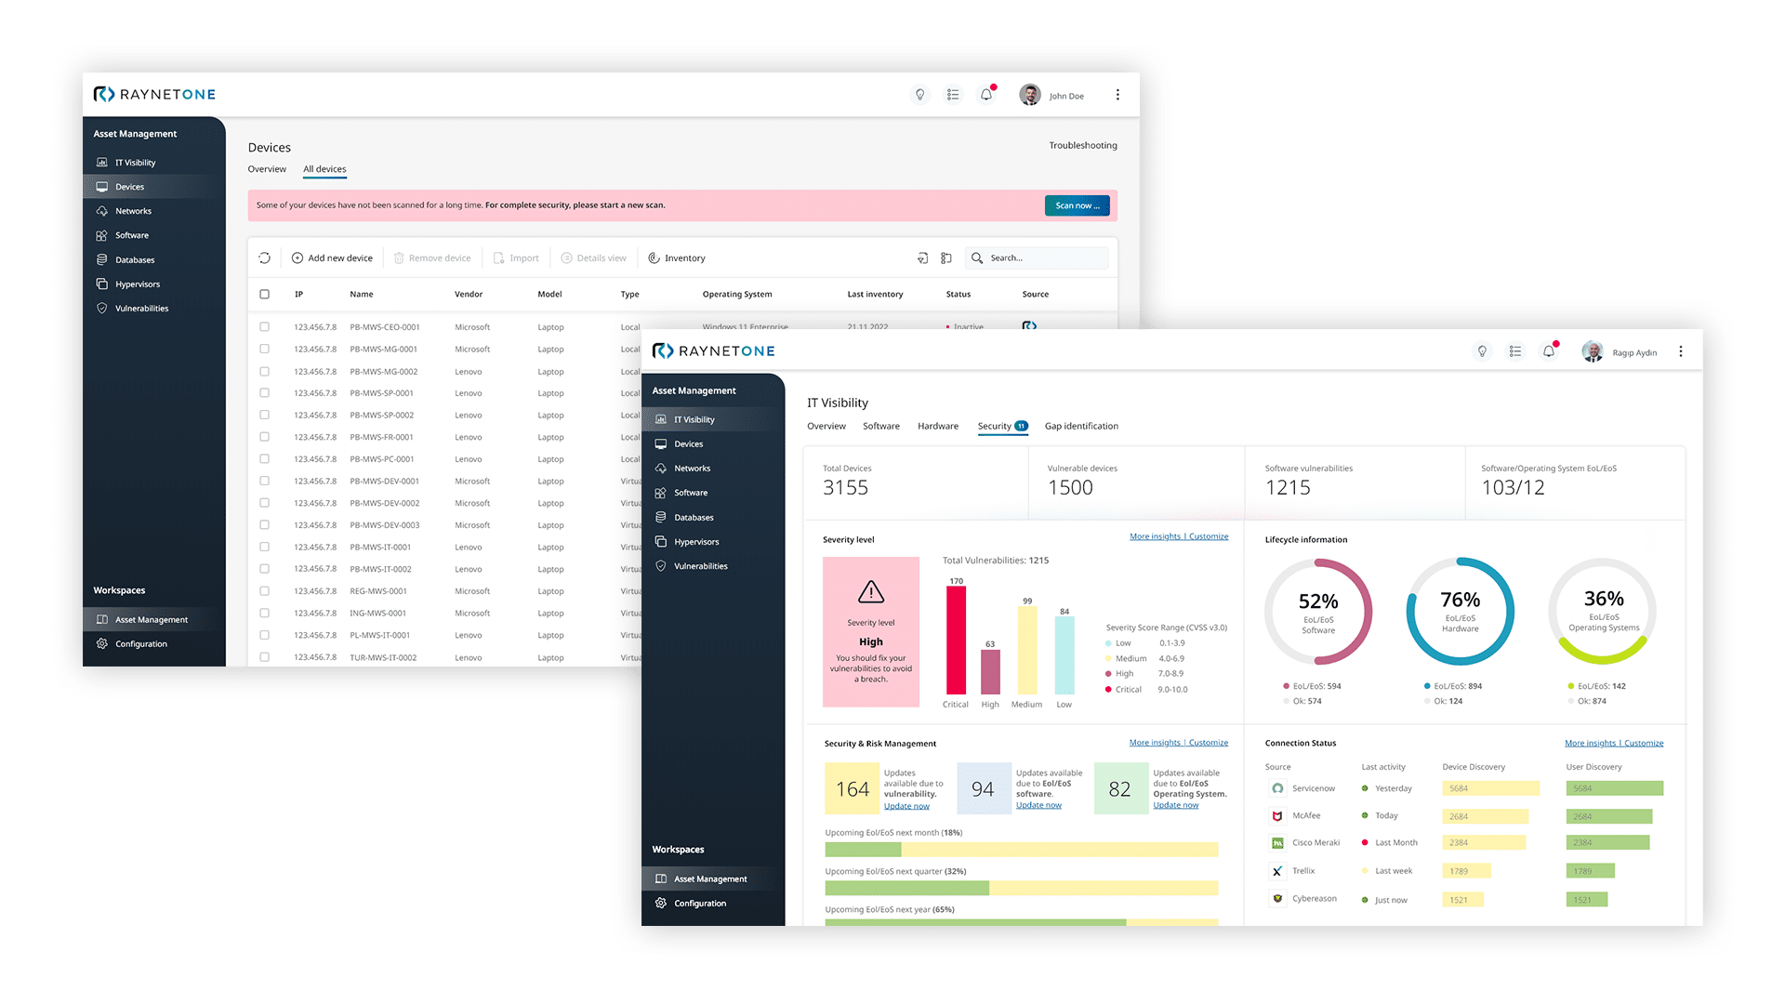The width and height of the screenshot is (1785, 1004).
Task: Click the column layout icon beside Search
Action: [x=946, y=258]
